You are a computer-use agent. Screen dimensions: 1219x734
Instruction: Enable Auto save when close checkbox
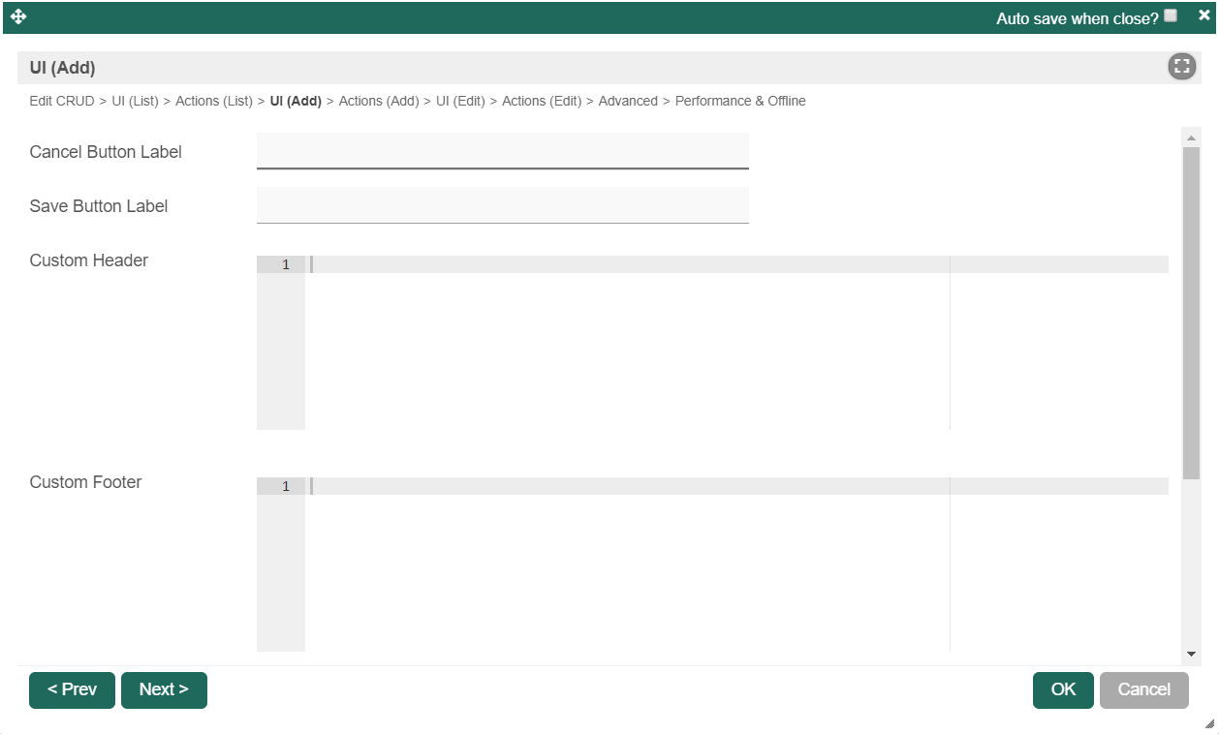click(1171, 15)
